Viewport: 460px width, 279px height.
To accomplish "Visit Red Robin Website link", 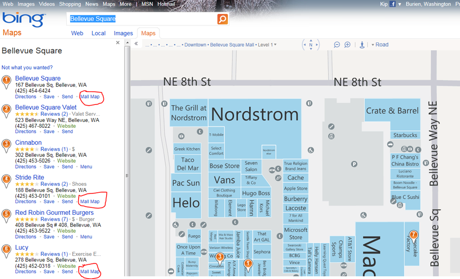I will 66,231.
